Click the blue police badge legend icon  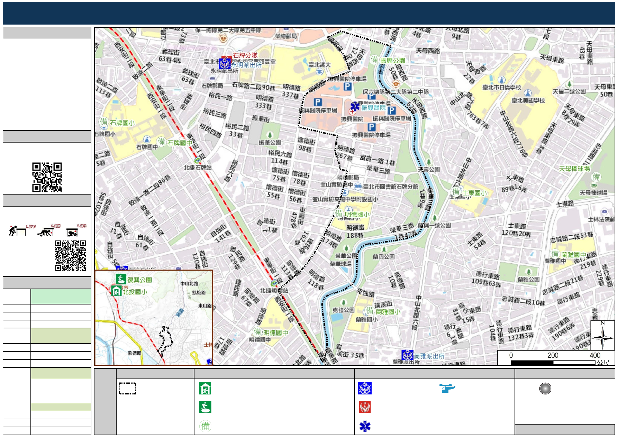coord(365,388)
